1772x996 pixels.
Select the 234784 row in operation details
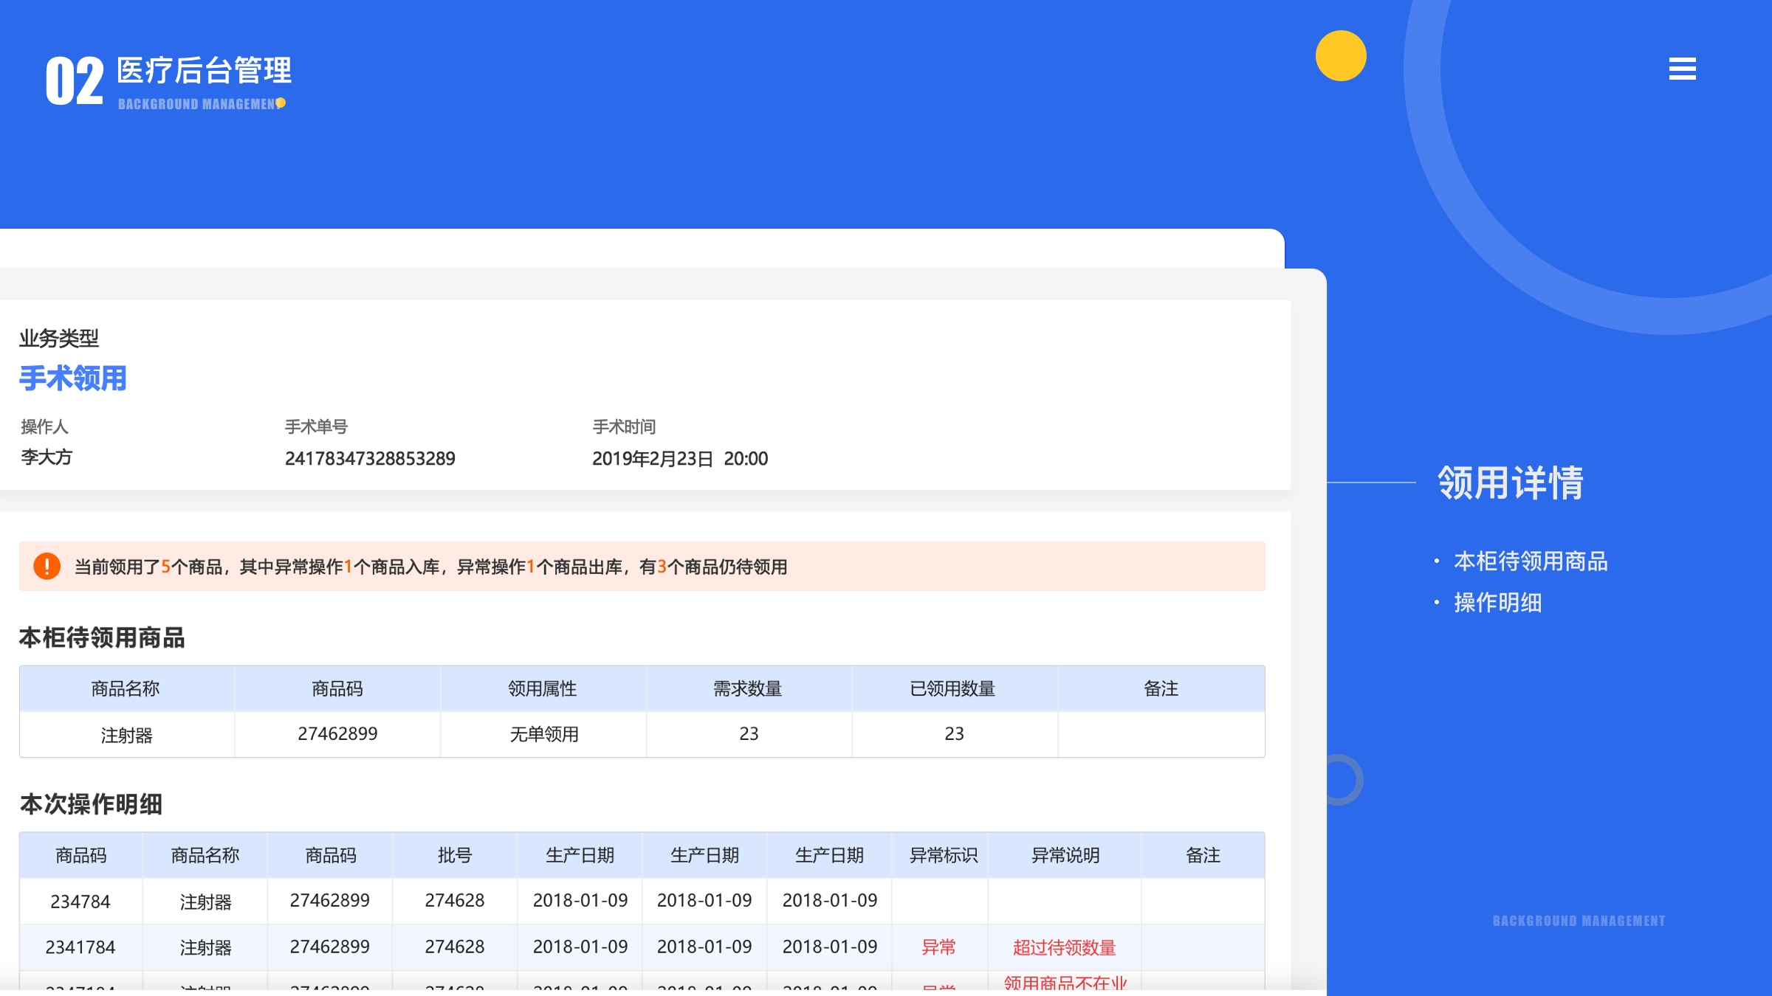point(80,901)
